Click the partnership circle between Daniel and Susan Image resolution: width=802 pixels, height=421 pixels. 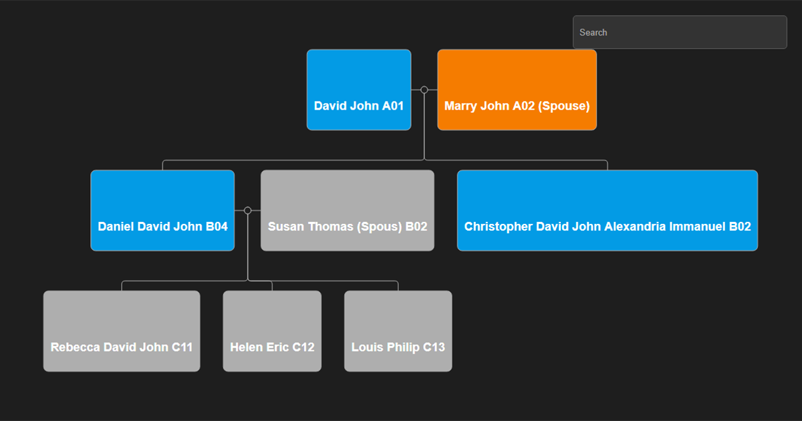point(247,209)
